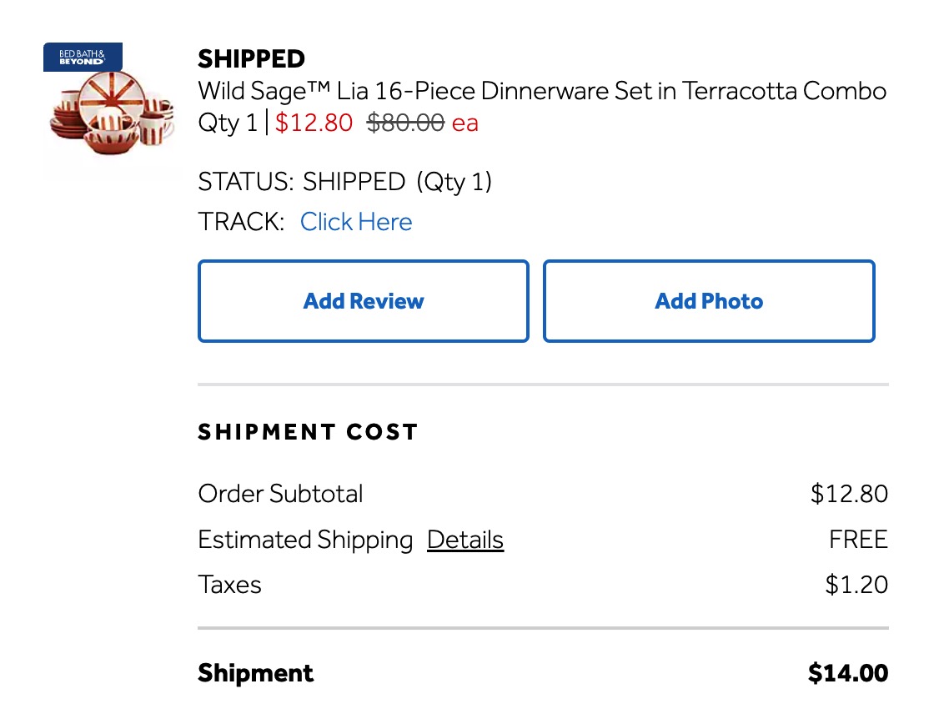Click the Bed Bath & Beyond logo badge
This screenshot has width=949, height=724.
pyautogui.click(x=83, y=58)
